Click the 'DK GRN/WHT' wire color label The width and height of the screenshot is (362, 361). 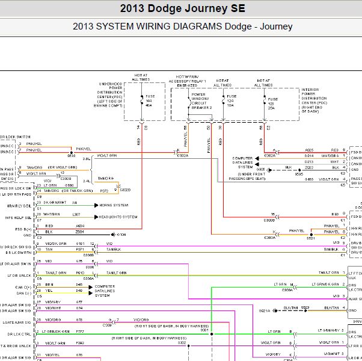pos(55,202)
